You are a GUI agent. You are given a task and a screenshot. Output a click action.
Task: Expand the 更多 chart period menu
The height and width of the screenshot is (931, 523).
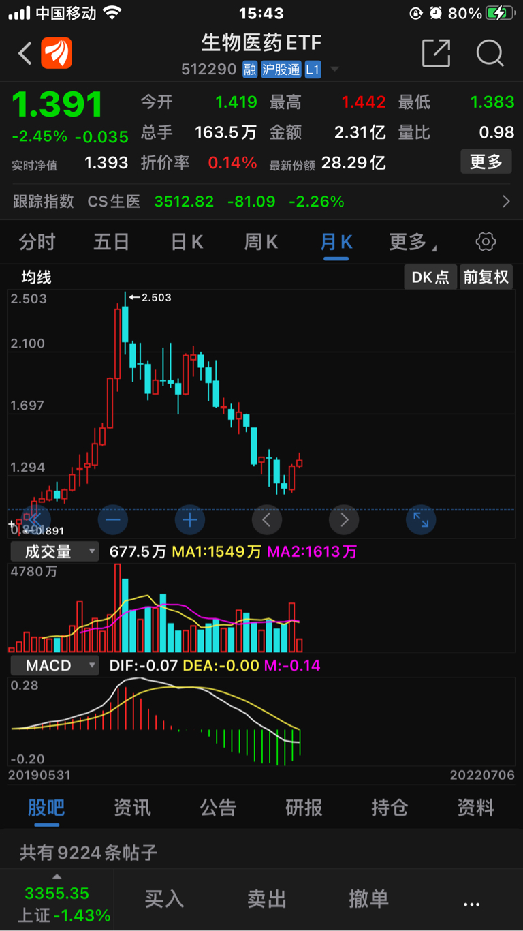point(412,241)
